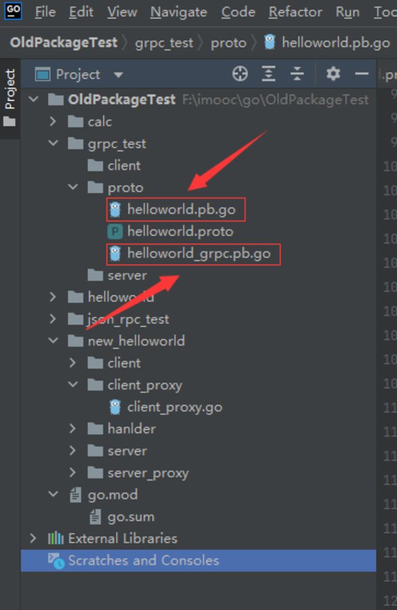397x610 pixels.
Task: Open the Refactor menu
Action: click(x=296, y=12)
